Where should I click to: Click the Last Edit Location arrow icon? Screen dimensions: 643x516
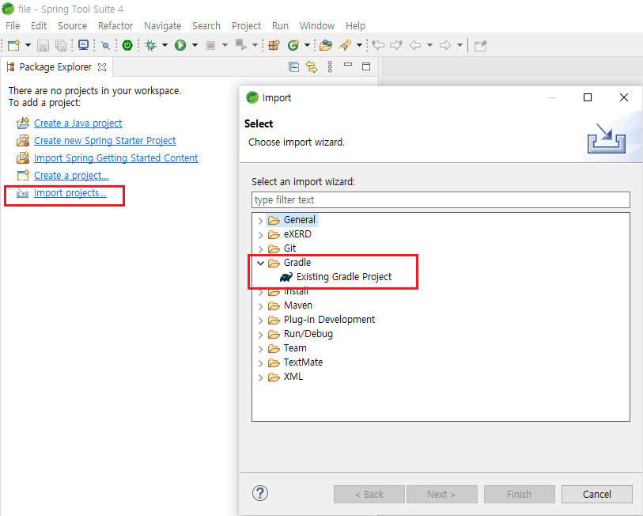pos(378,45)
